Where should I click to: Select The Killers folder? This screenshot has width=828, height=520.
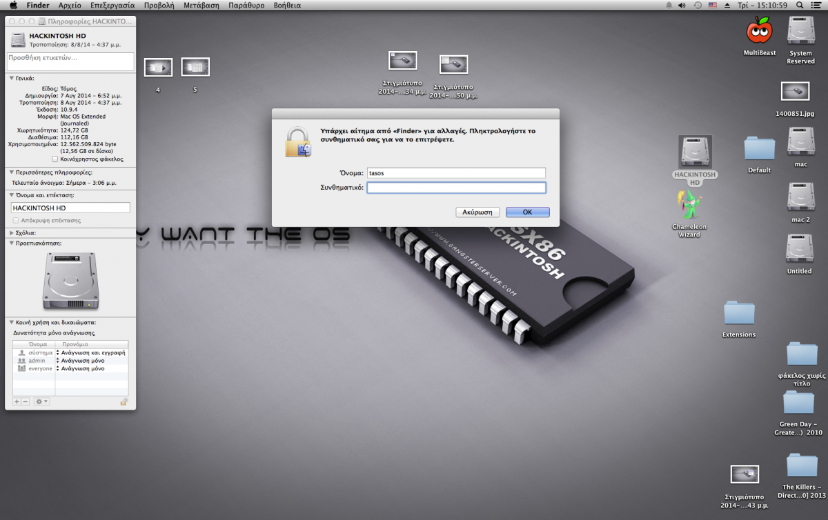point(802,465)
